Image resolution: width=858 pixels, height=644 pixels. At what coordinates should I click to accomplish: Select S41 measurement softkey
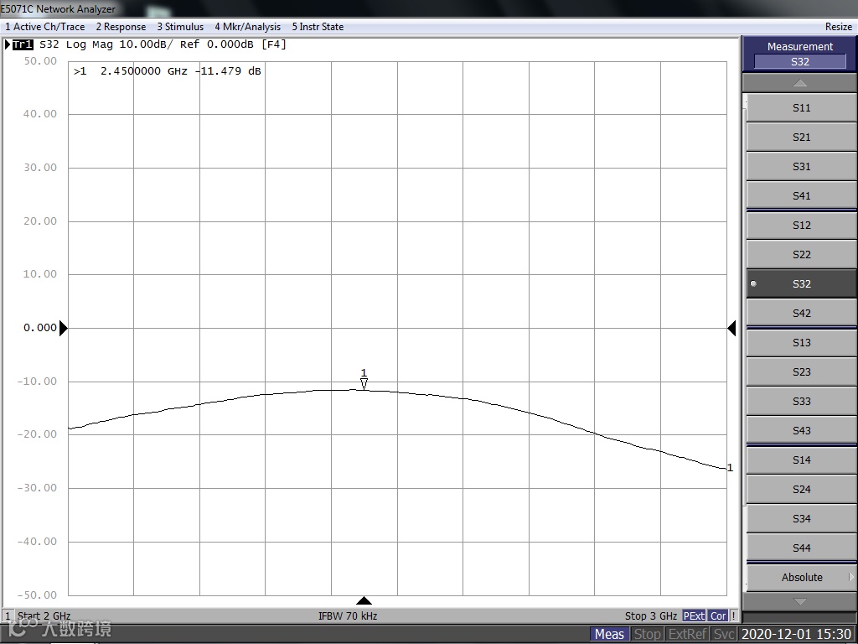point(801,196)
